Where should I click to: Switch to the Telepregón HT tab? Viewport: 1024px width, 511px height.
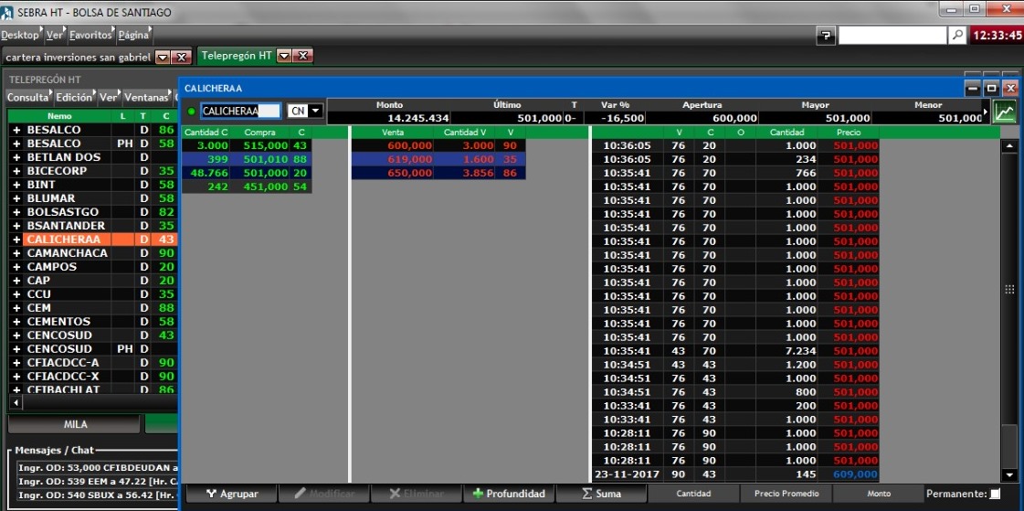click(x=237, y=56)
